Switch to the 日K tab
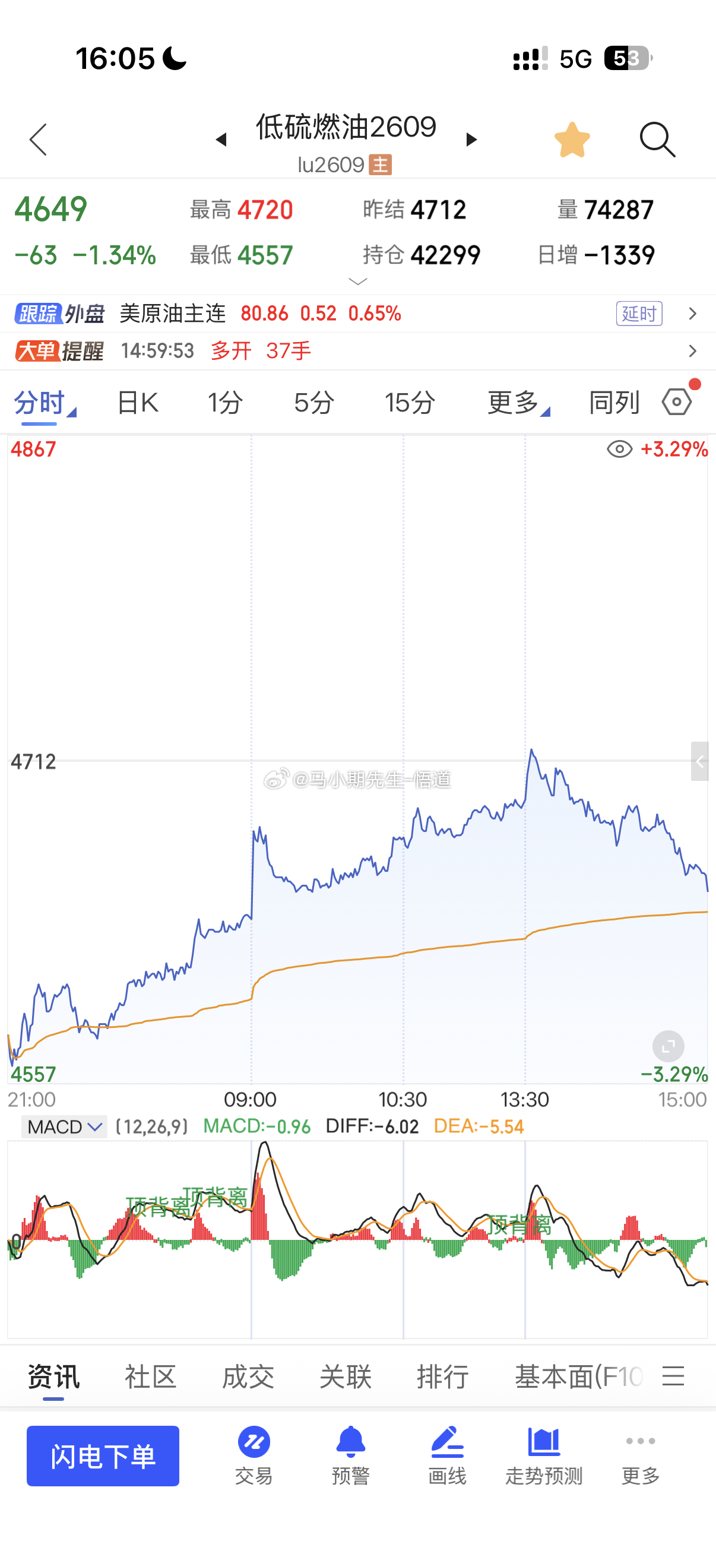Screen dimensions: 716x1557 138,403
